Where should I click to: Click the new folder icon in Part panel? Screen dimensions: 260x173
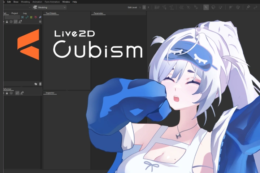click(36, 84)
